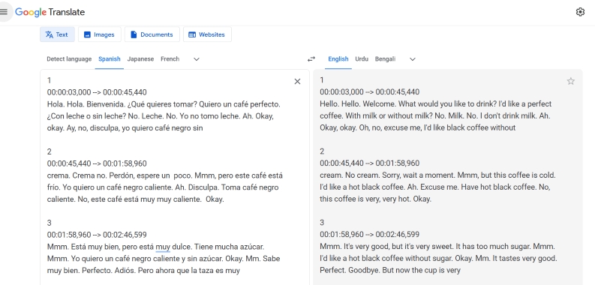595x285 pixels.
Task: Select French as source language
Action: click(x=170, y=58)
